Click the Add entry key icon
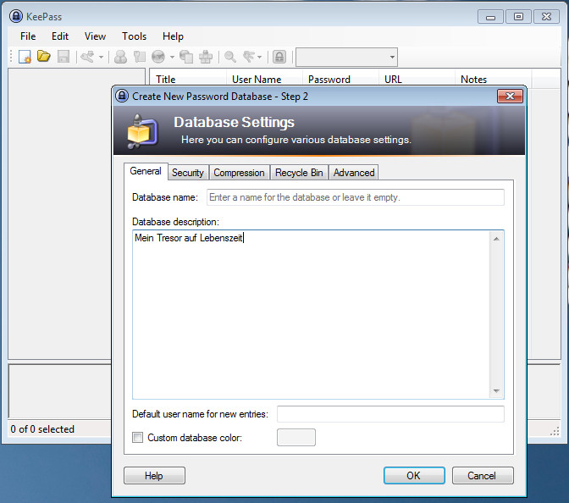 point(87,57)
